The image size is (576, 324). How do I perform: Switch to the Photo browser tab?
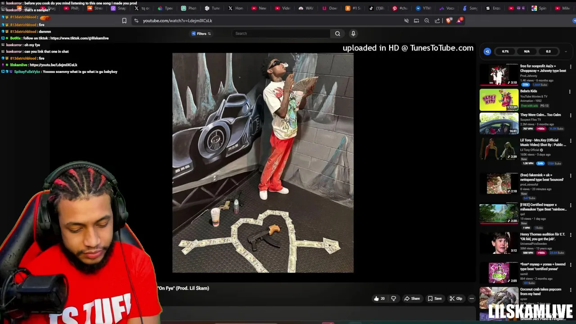pyautogui.click(x=189, y=8)
